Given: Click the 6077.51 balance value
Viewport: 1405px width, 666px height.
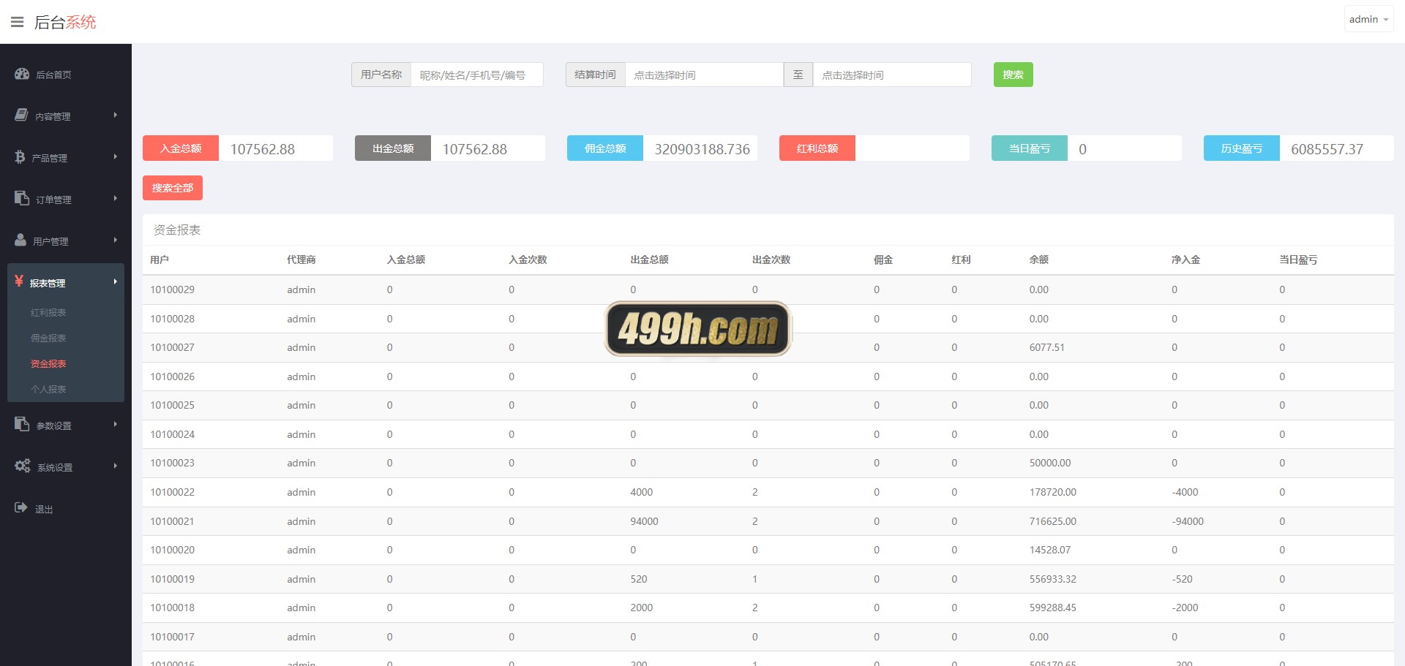Looking at the screenshot, I should 1047,347.
